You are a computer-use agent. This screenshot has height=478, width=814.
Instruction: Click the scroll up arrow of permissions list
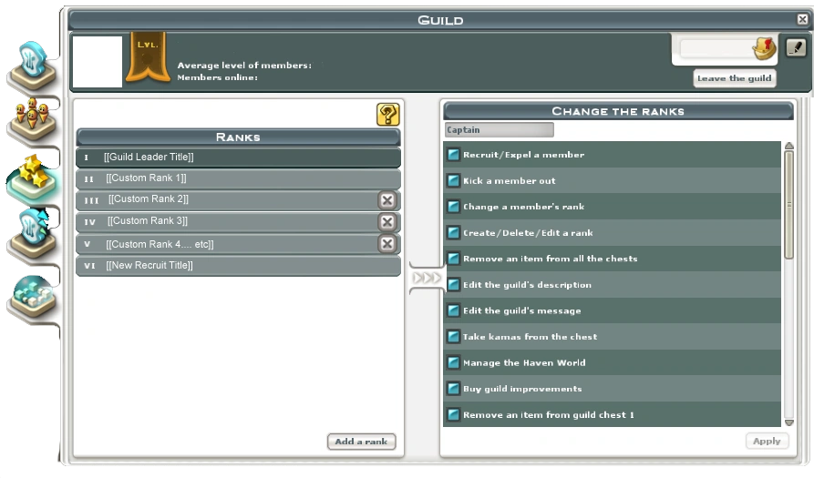pyautogui.click(x=789, y=146)
